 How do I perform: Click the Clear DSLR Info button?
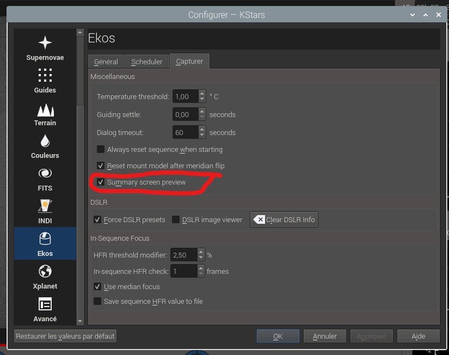[x=284, y=220]
